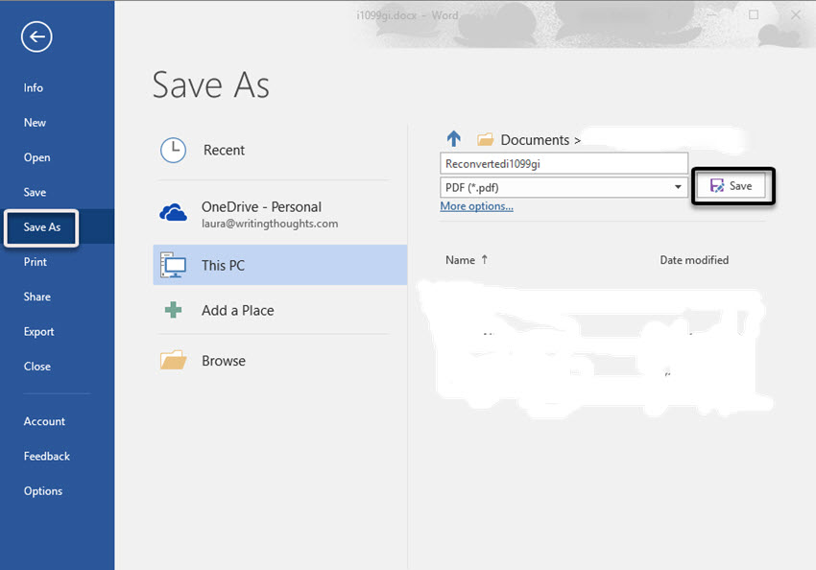Viewport: 816px width, 570px height.
Task: Open the Browse label
Action: pyautogui.click(x=224, y=361)
